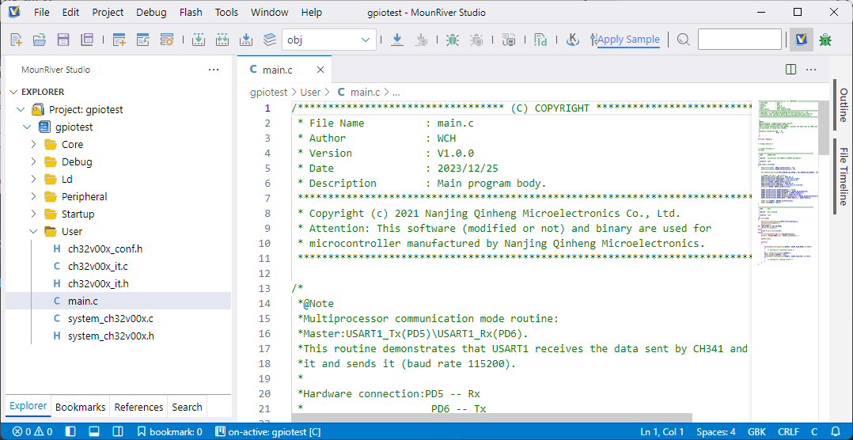Click the notifications bell in status bar
This screenshot has height=440, width=853.
coord(837,431)
